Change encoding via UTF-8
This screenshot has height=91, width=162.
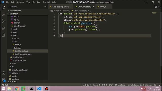(x=104, y=85)
